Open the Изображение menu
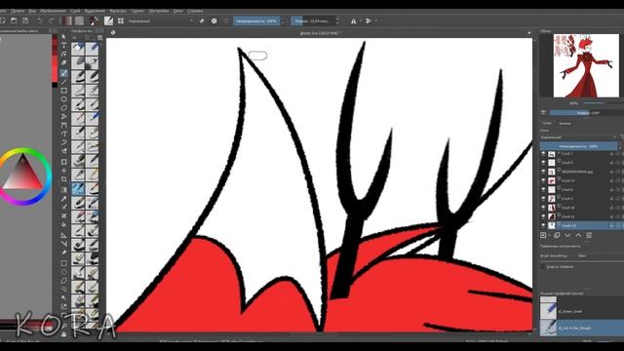The height and width of the screenshot is (351, 624). [x=53, y=11]
